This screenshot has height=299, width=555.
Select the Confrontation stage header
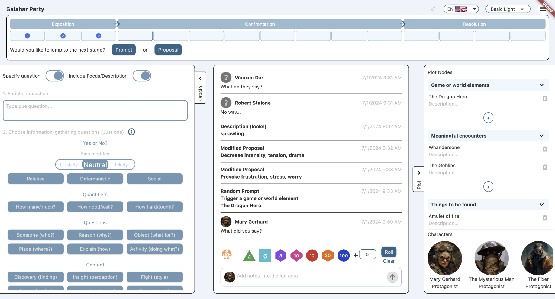260,24
